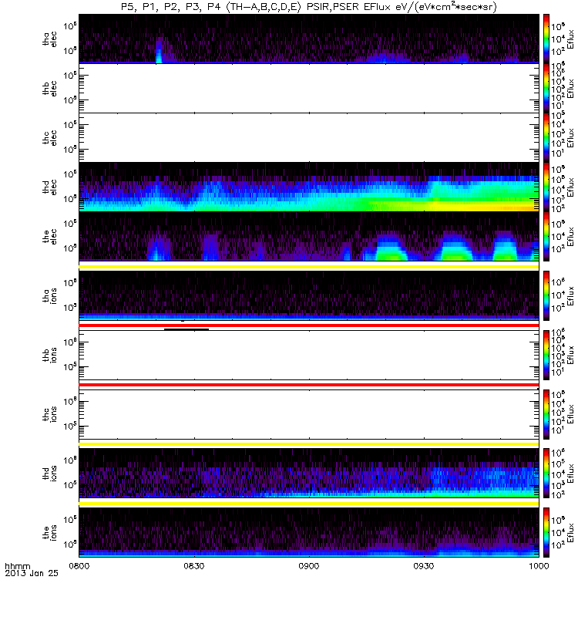Click the color bar for thc elec panel
The width and height of the screenshot is (578, 617).
546,137
